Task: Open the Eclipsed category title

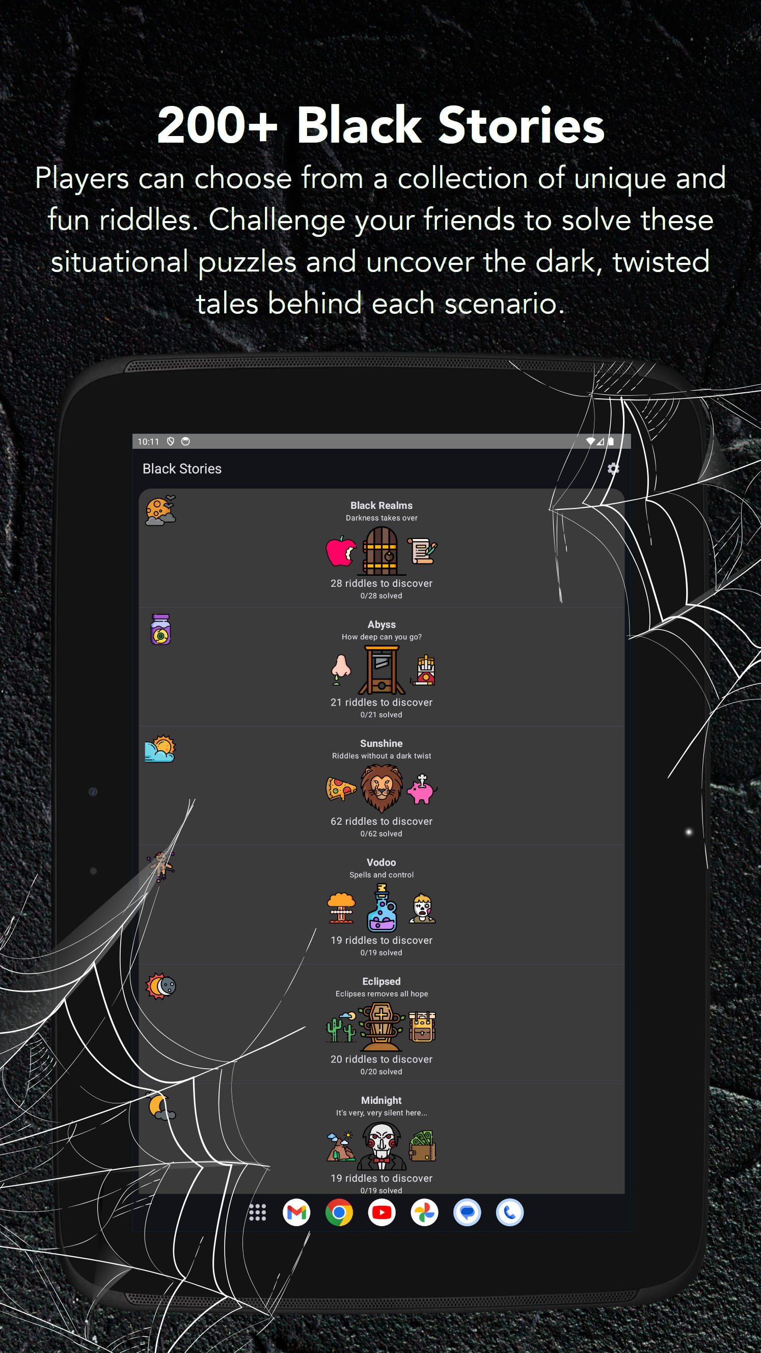Action: 382,981
